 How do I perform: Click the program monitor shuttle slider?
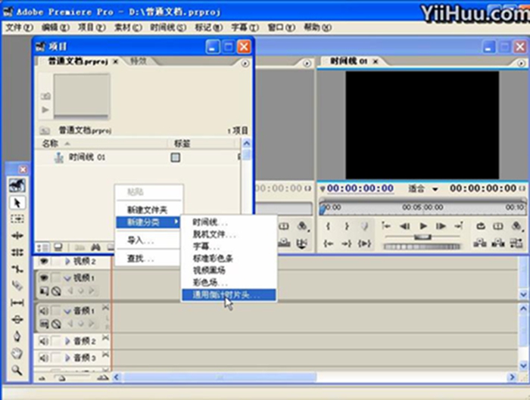(422, 237)
